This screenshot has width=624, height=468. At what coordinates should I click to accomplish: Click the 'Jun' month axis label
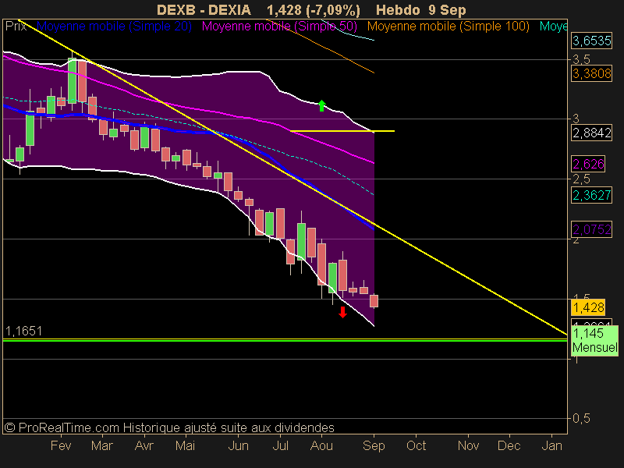[x=239, y=445]
